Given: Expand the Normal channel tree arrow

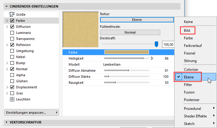Looking at the screenshot, I should point(7,69).
